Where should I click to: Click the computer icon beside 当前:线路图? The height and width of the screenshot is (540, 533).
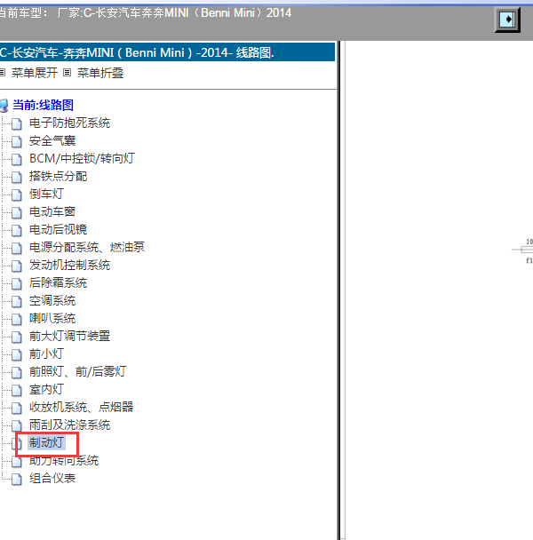click(4, 106)
